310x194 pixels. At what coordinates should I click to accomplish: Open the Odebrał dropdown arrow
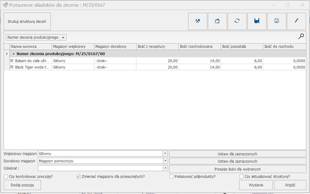point(166,168)
